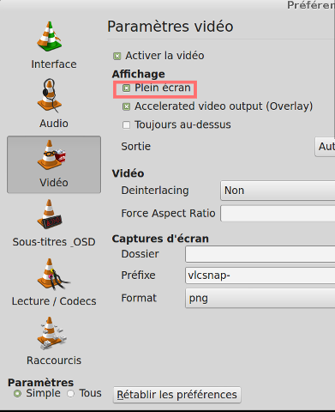Open the Raccourcis keyboard cone icon
This screenshot has height=412, width=335.
tap(51, 333)
